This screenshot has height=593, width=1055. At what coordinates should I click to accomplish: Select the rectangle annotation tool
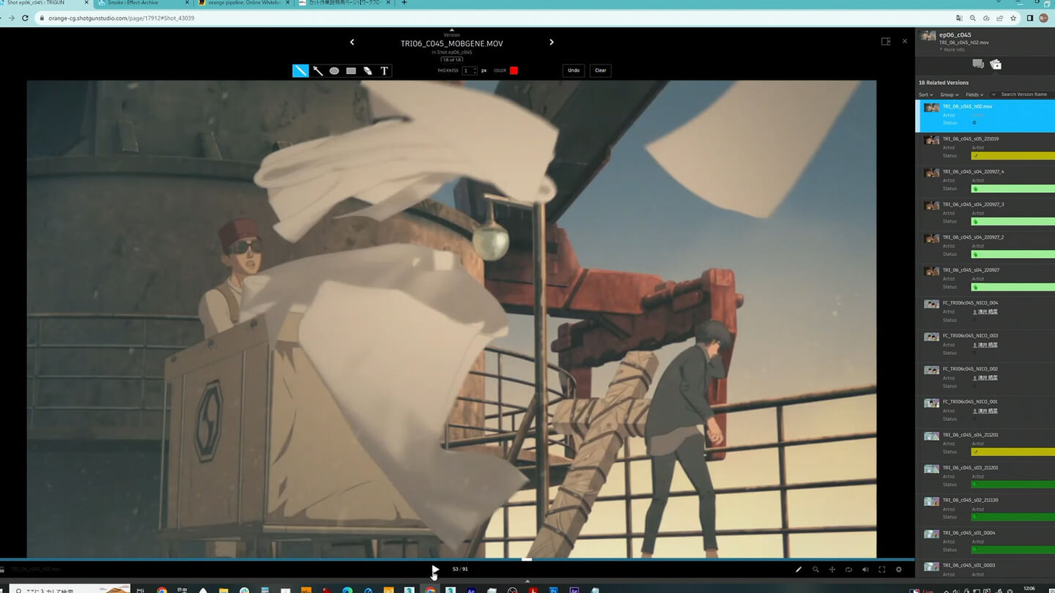351,70
